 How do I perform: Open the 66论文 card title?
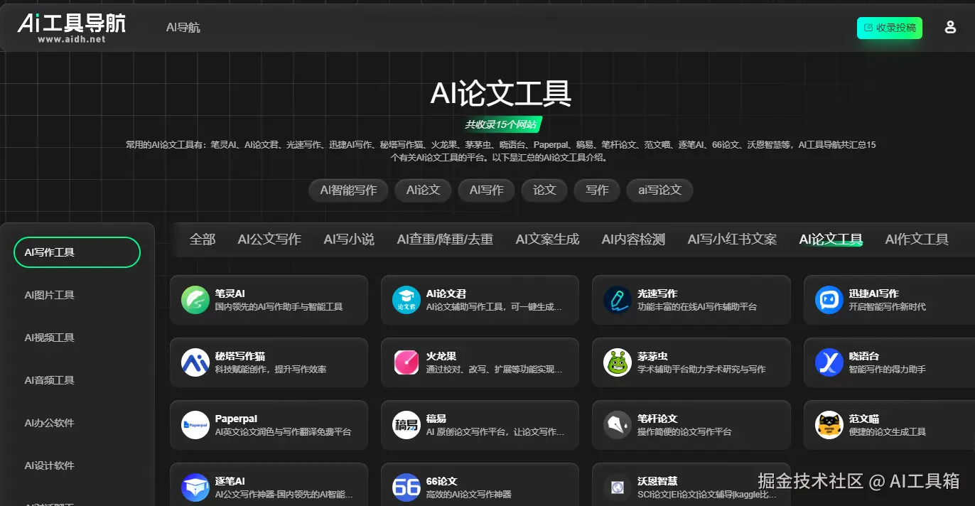441,481
